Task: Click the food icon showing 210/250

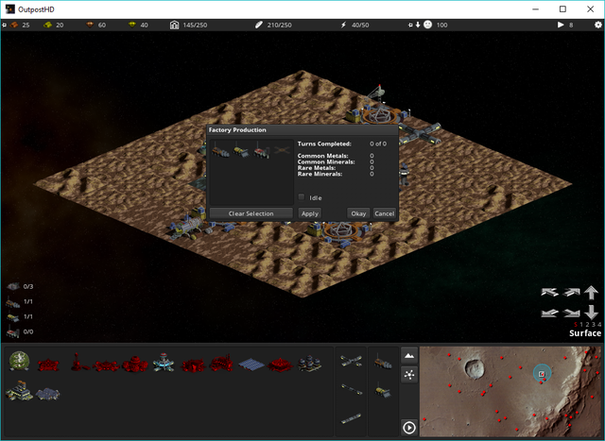Action: [259, 25]
